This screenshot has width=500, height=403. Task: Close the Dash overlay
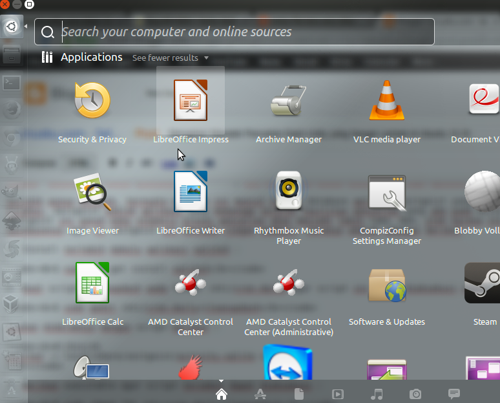point(5,5)
